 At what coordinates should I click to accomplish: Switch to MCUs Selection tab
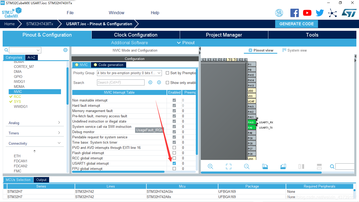[x=18, y=180]
